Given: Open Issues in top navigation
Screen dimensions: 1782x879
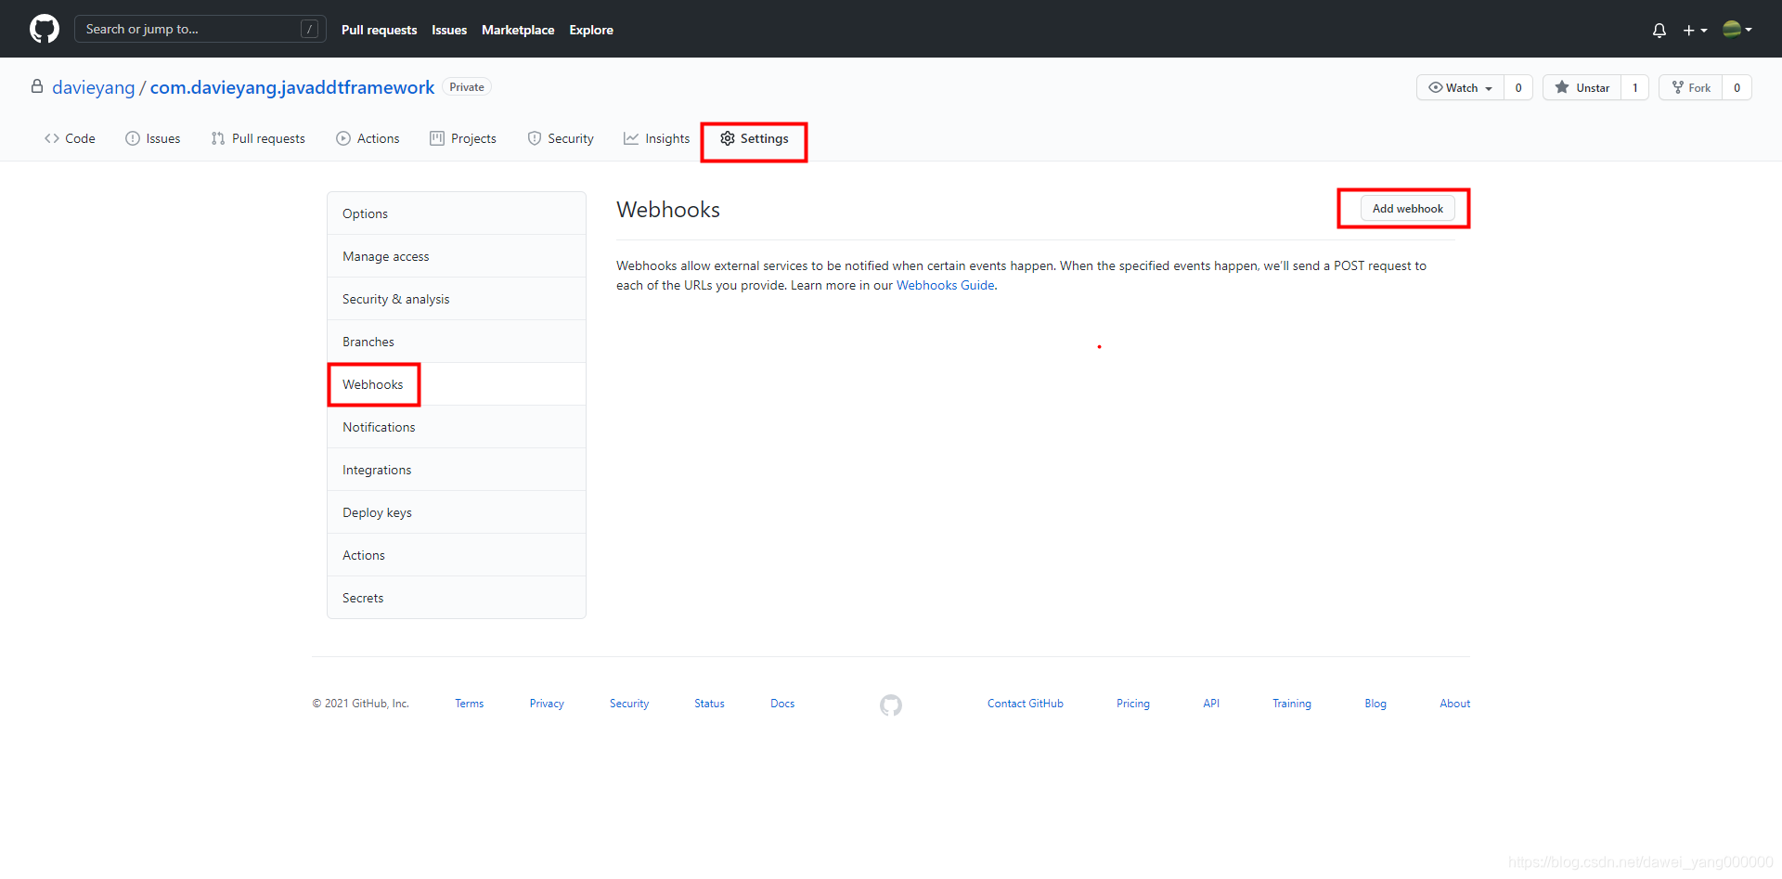Looking at the screenshot, I should click(x=449, y=30).
